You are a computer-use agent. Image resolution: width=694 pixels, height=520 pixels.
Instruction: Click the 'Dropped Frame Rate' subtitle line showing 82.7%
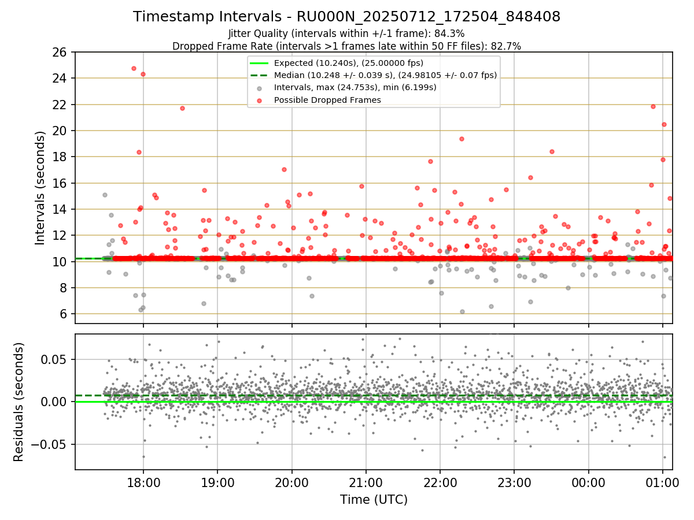(x=346, y=46)
